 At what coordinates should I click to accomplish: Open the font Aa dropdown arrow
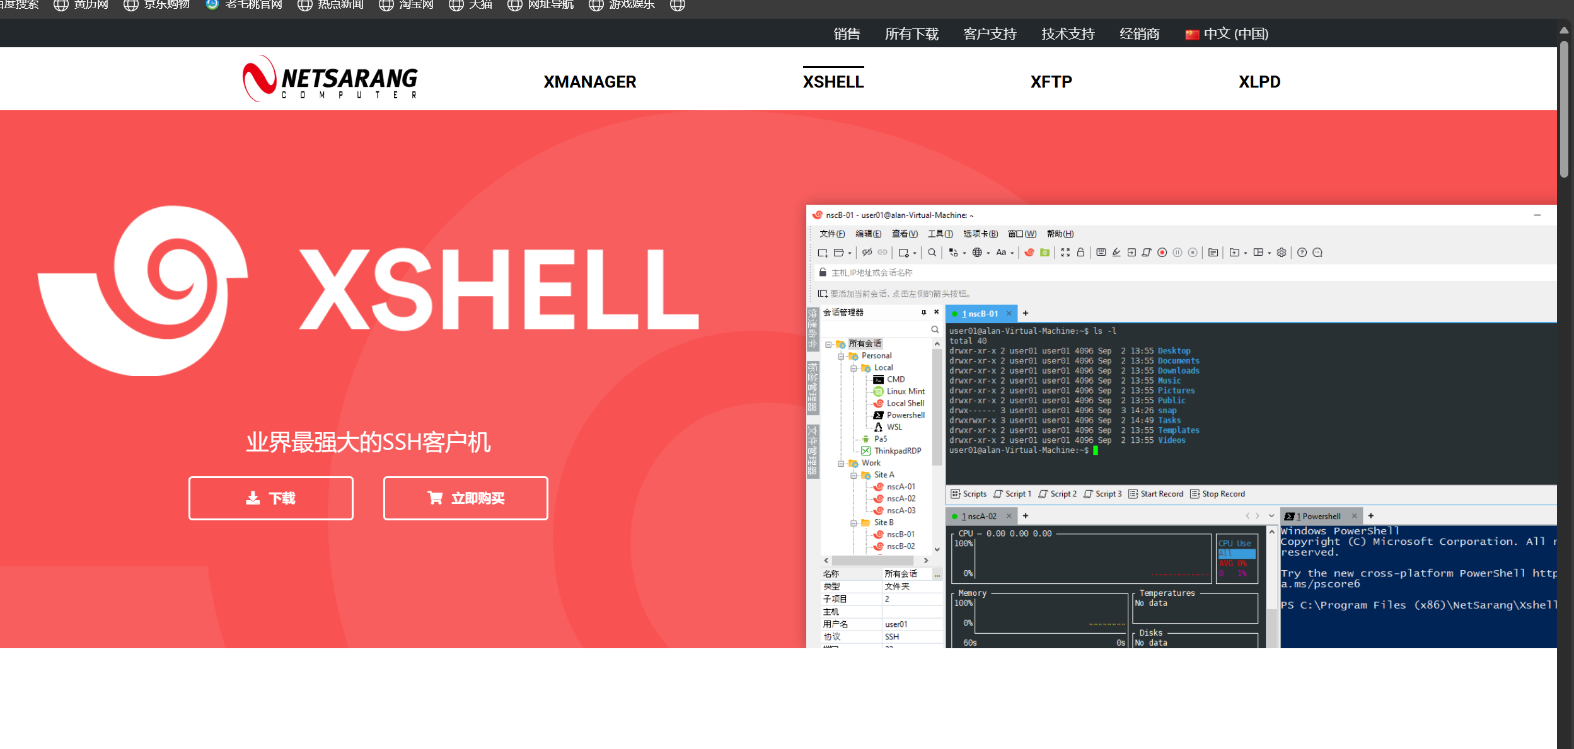point(1012,253)
